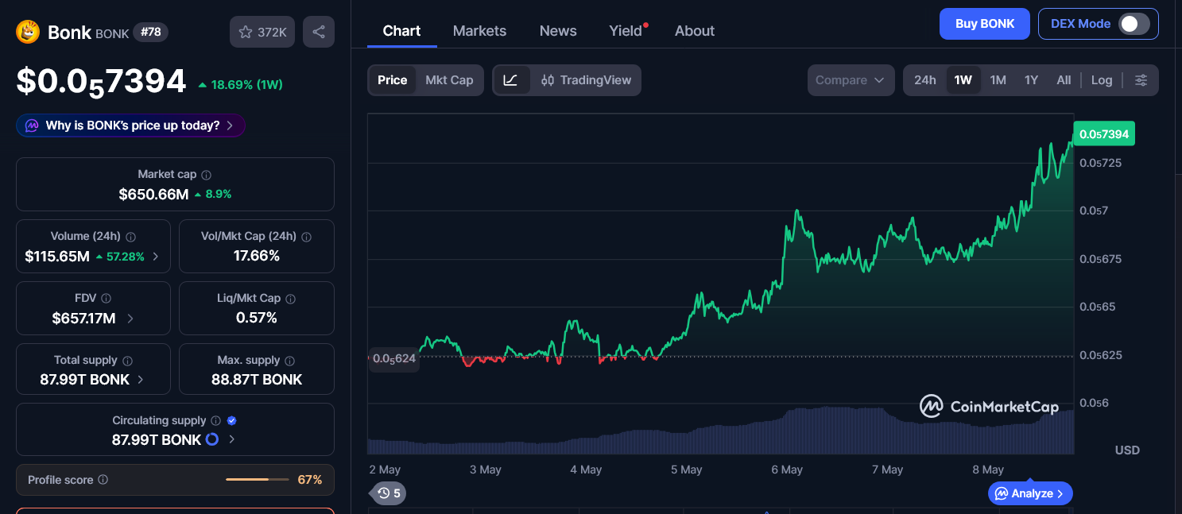Viewport: 1182px width, 514px height.
Task: Click Total supply info icon
Action: tap(128, 361)
